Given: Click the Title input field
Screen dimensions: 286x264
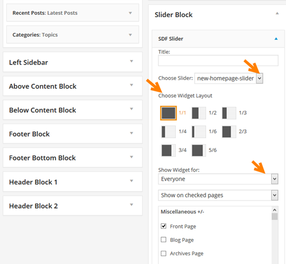Looking at the screenshot, I should pyautogui.click(x=218, y=61).
